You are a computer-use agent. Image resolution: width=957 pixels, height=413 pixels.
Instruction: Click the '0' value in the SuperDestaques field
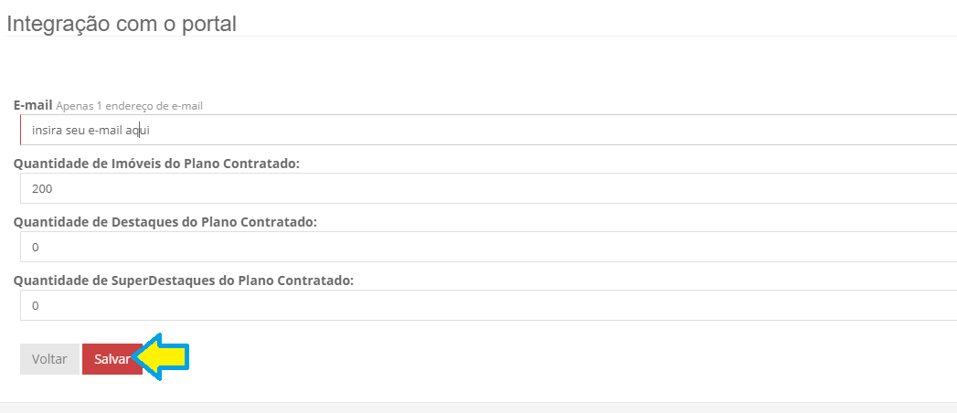coord(36,306)
